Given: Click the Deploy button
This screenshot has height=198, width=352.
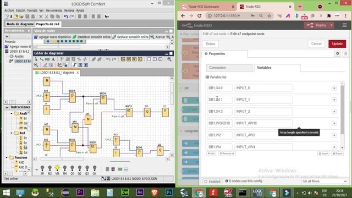Looking at the screenshot, I should (317, 25).
